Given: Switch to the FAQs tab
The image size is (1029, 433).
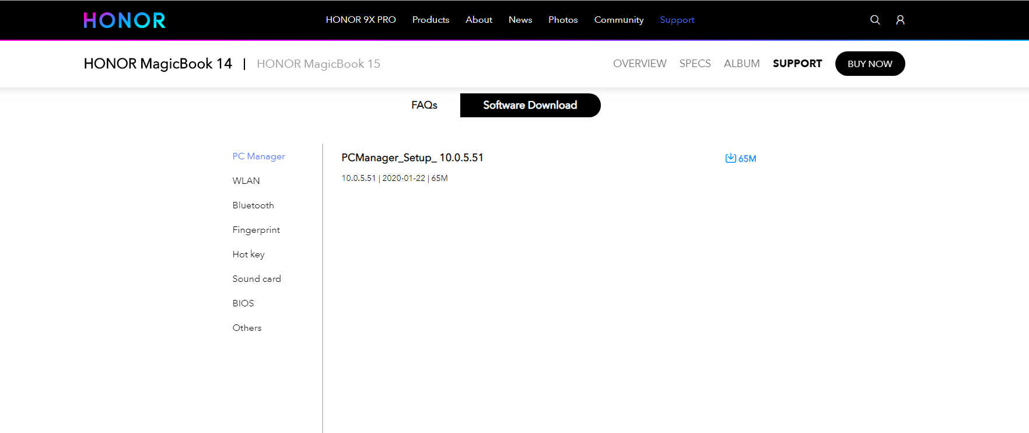Looking at the screenshot, I should pyautogui.click(x=424, y=105).
